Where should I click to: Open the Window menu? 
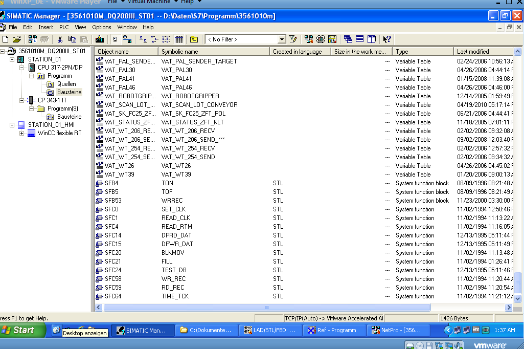tap(127, 27)
